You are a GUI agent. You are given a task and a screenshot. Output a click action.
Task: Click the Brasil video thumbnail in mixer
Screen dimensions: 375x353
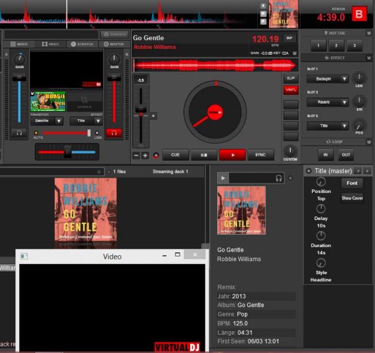coord(48,101)
